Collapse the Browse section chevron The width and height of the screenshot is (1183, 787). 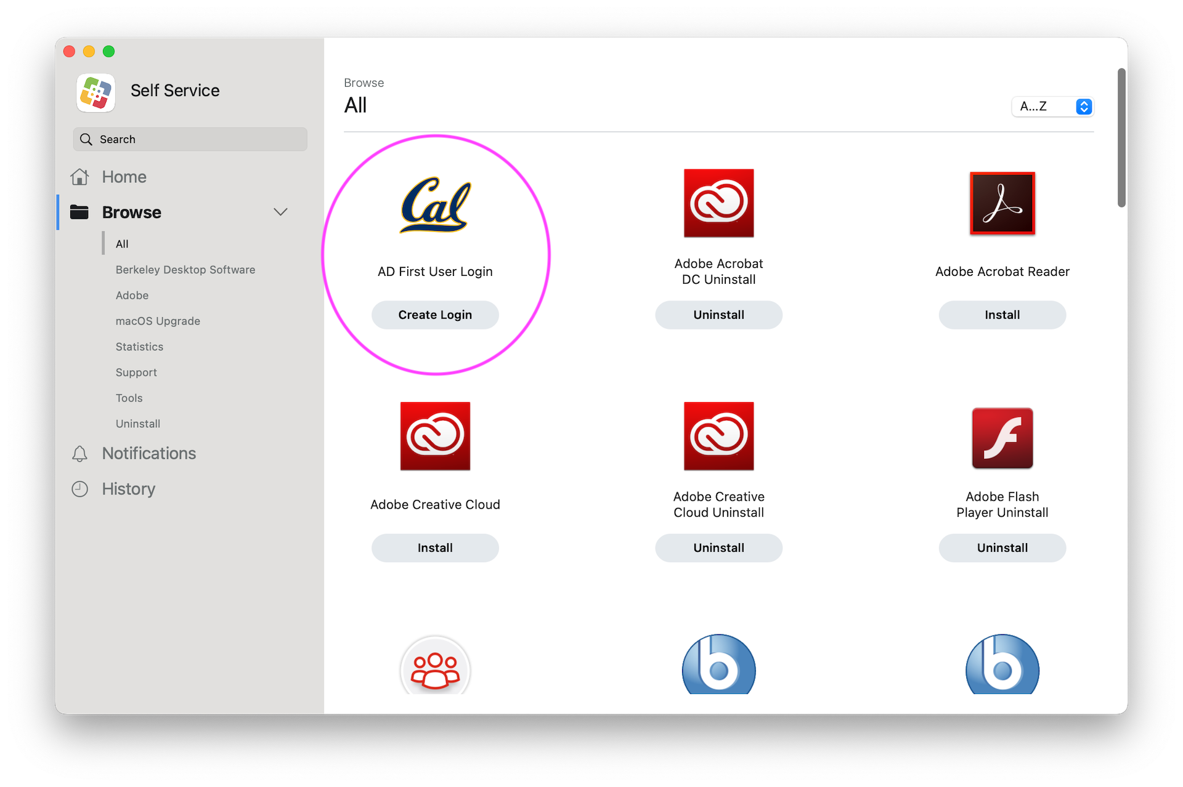[x=280, y=212]
